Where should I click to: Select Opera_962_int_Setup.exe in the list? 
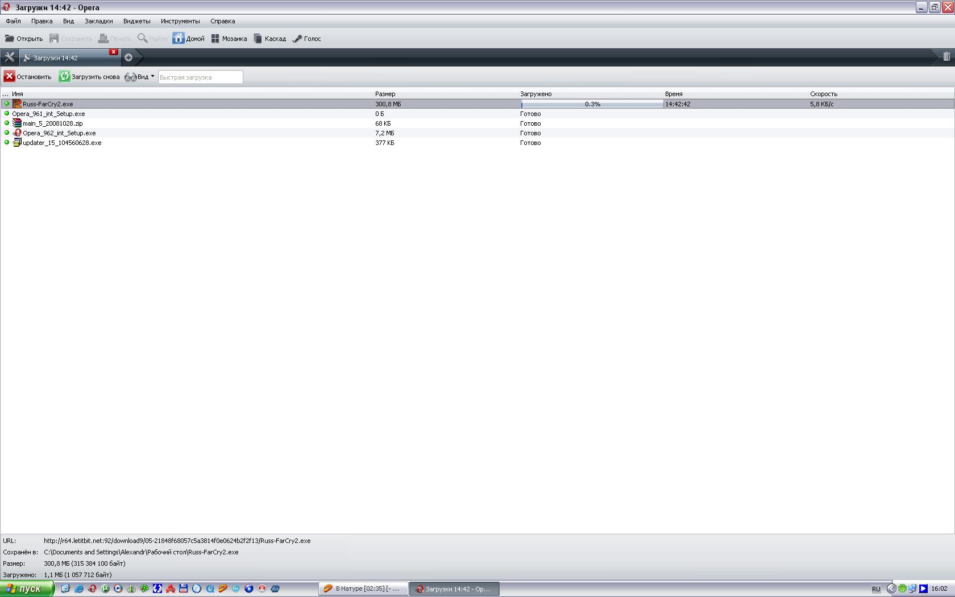[59, 133]
